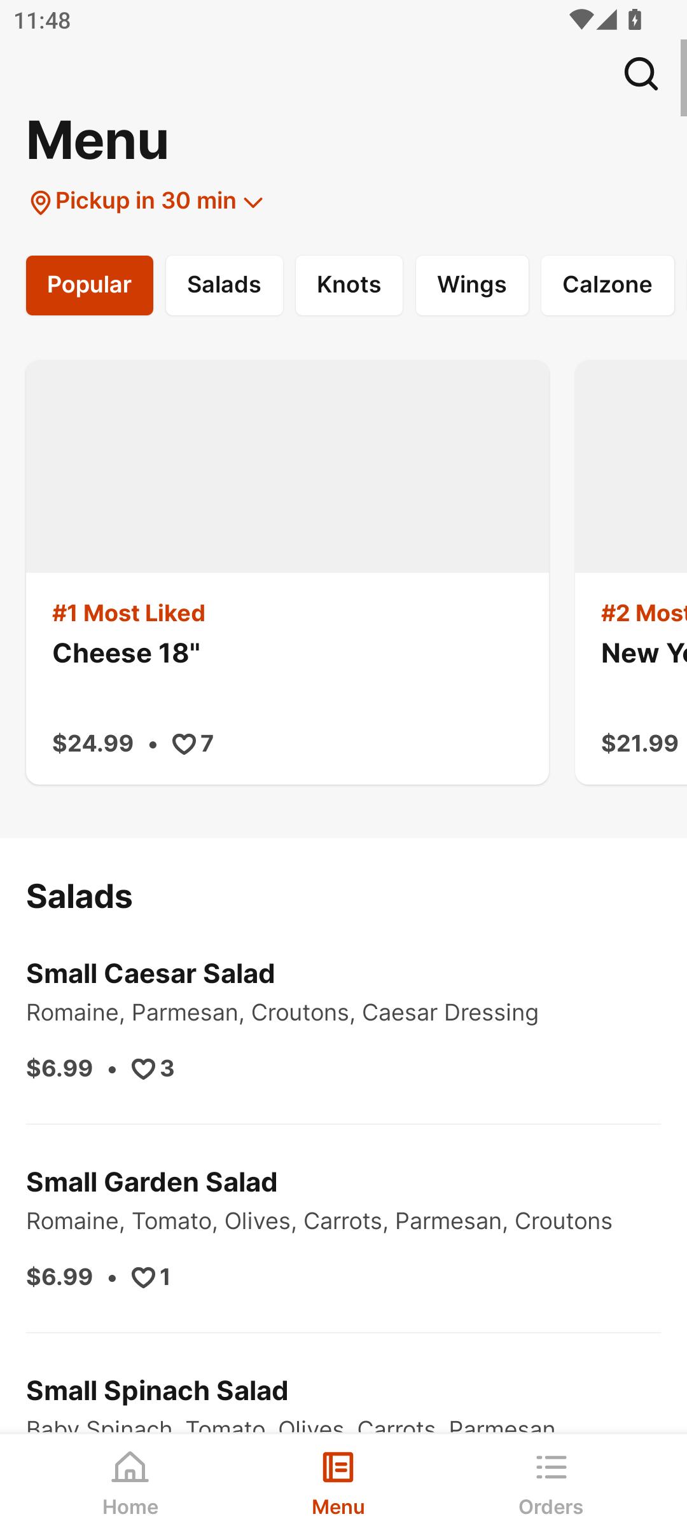Screen dimensions: 687x1526
Task: Switch to the Knots category chip
Action: coord(349,285)
